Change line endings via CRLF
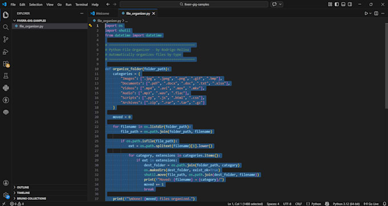The width and height of the screenshot is (388, 206). [298, 204]
